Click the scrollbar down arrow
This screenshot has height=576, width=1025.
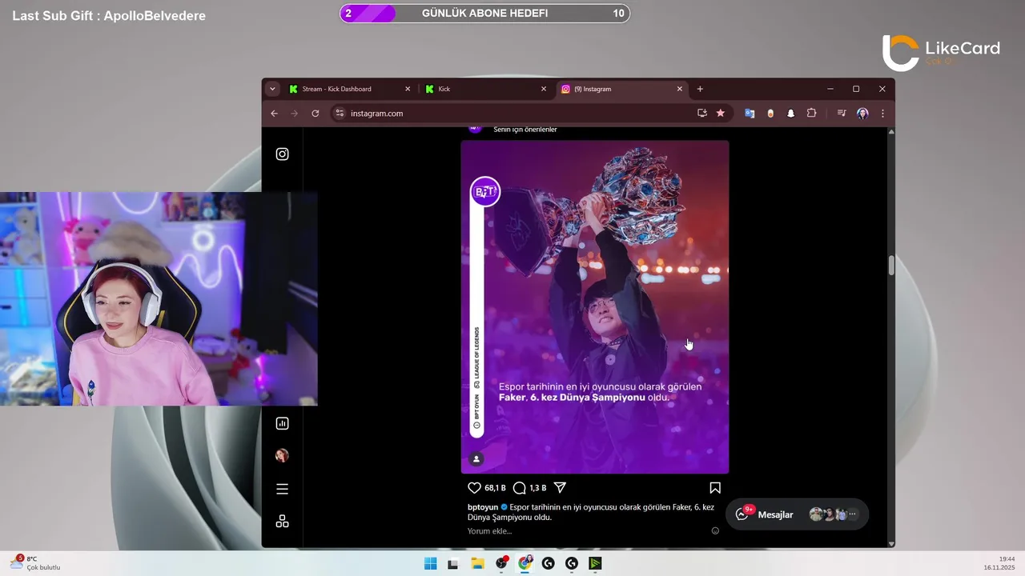coord(891,543)
